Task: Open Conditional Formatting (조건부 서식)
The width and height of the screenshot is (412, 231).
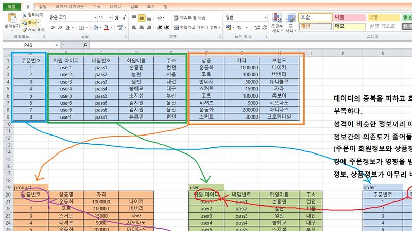Action: [277, 23]
